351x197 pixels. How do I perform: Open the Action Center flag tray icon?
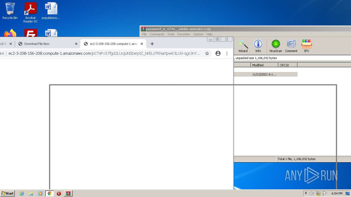point(325,193)
